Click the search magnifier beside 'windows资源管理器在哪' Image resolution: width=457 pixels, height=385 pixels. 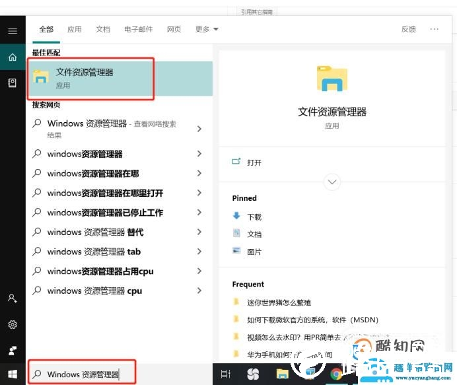tap(37, 173)
